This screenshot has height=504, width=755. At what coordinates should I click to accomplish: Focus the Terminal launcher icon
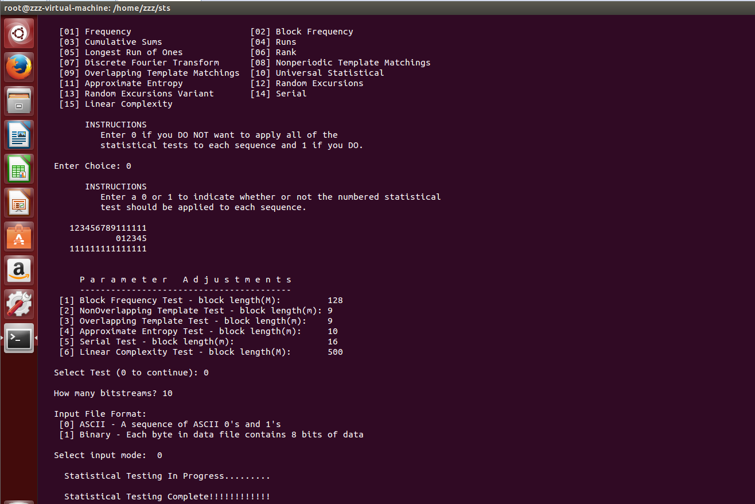[x=19, y=338]
